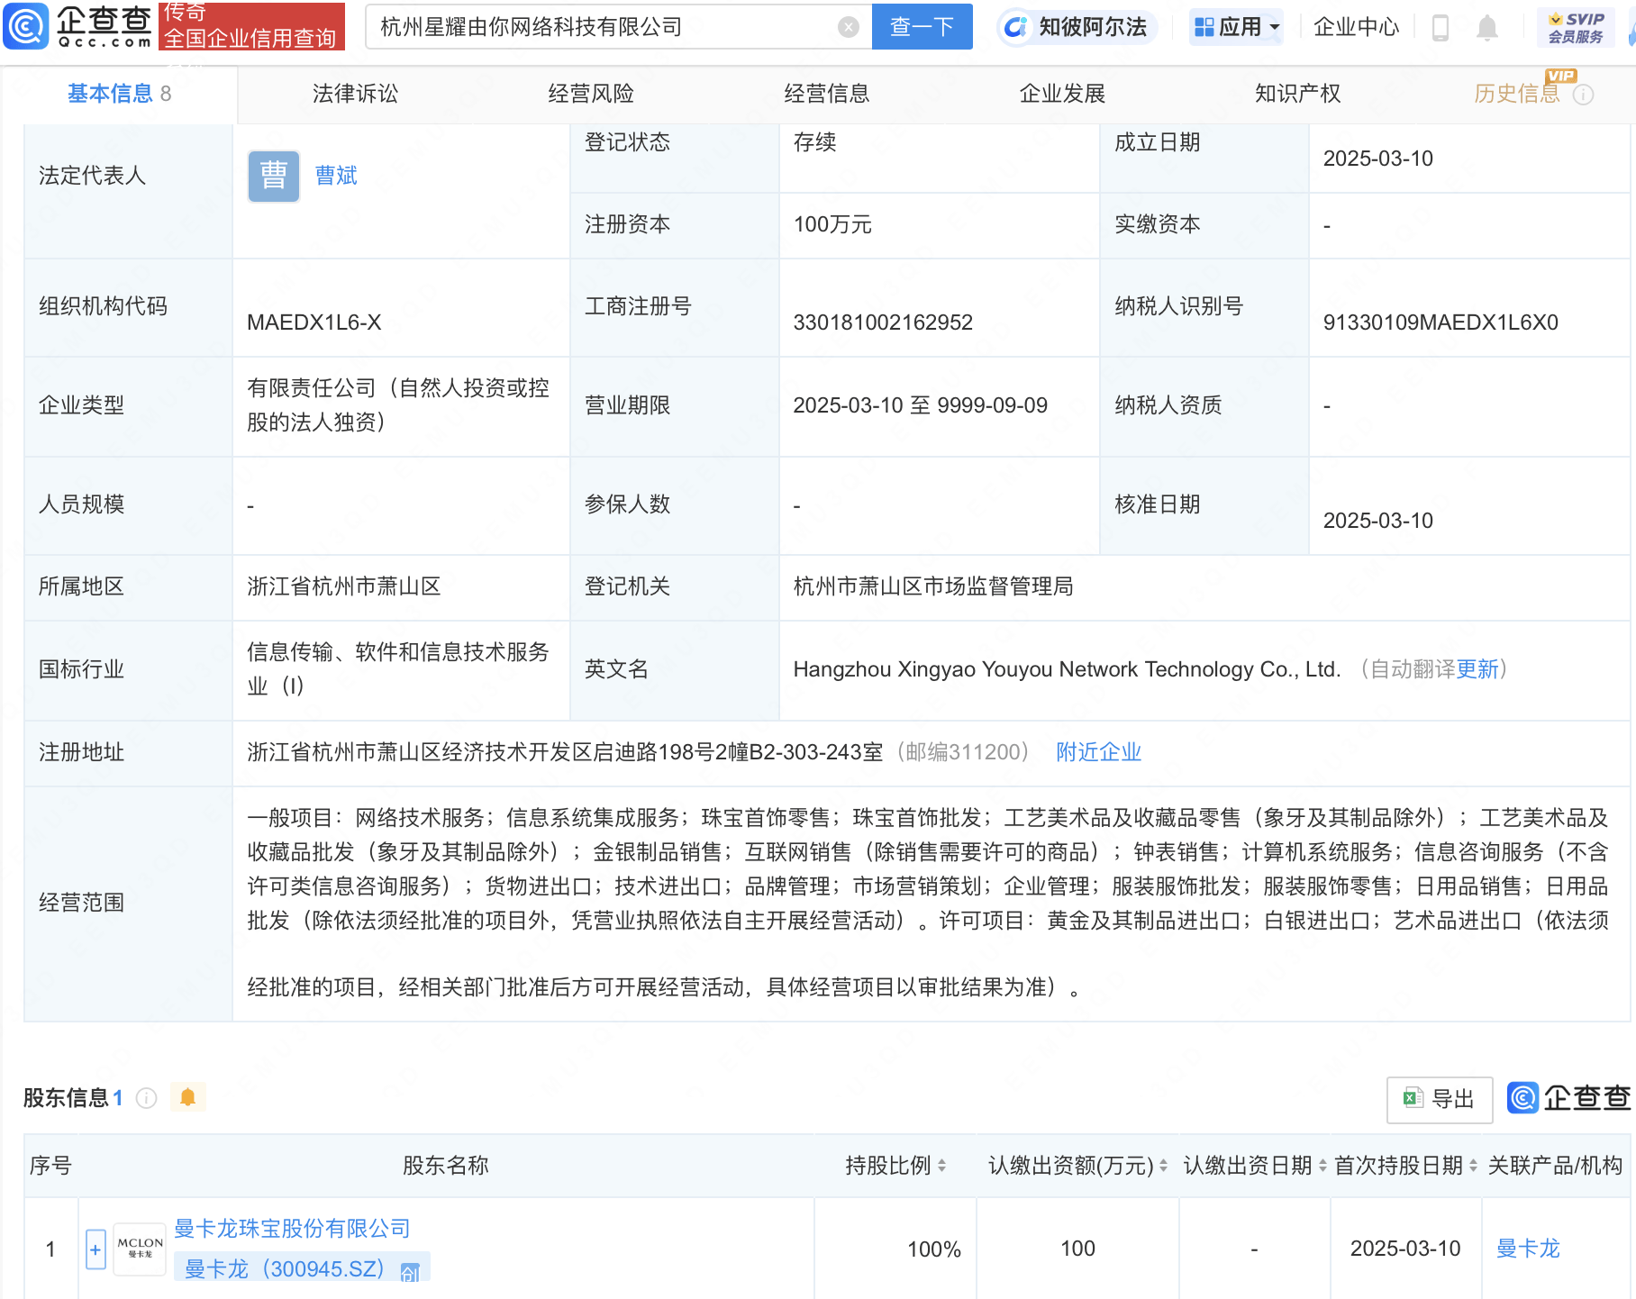Sort by 认缴出资额(万元) column

click(1163, 1166)
